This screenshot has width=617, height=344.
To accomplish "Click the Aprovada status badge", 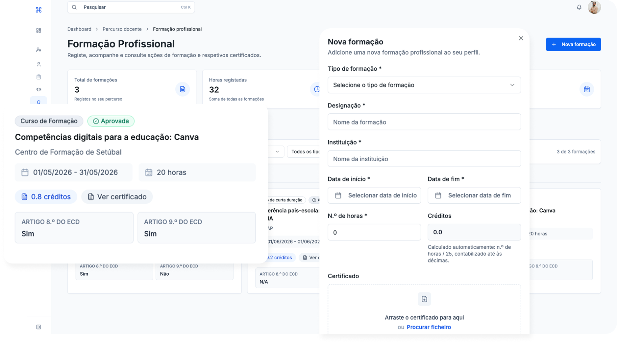I will pos(111,121).
